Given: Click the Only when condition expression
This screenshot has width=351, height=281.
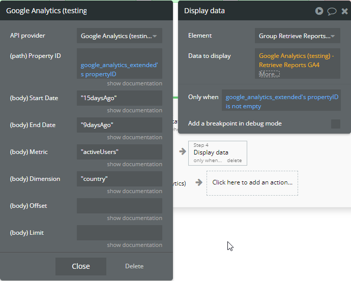Looking at the screenshot, I should click(281, 100).
